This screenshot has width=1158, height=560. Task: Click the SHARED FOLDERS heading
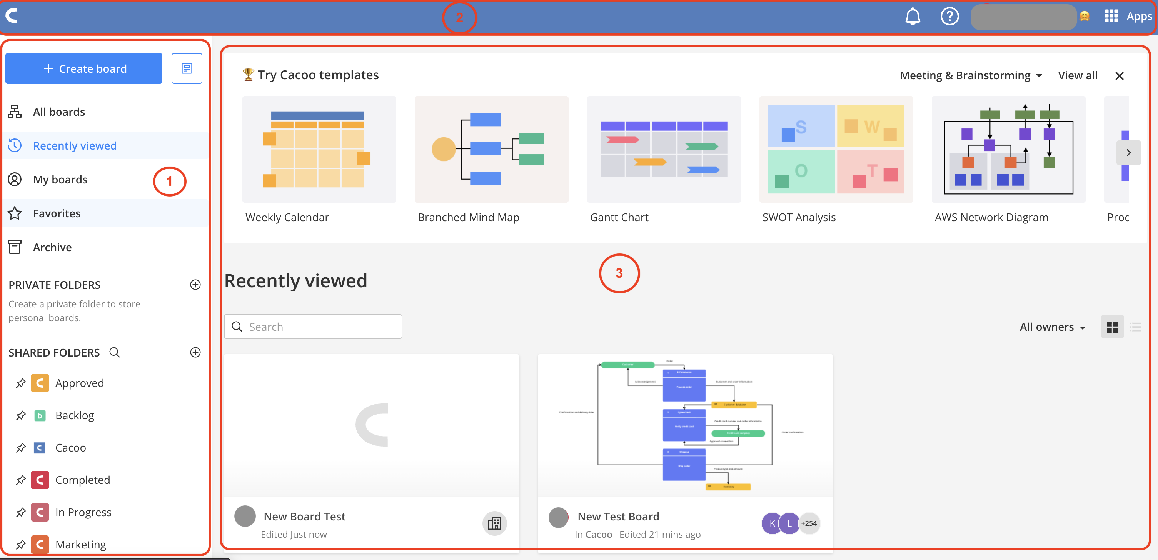pos(54,353)
